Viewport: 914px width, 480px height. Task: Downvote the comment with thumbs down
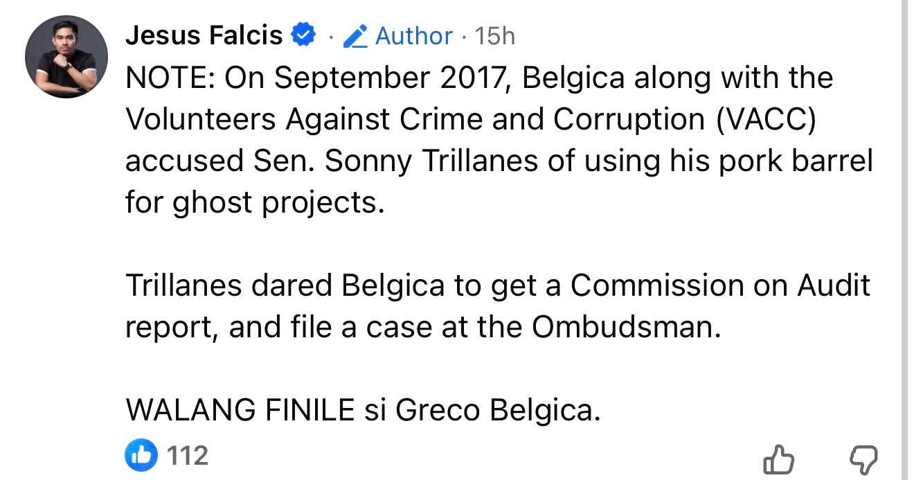[x=863, y=458]
